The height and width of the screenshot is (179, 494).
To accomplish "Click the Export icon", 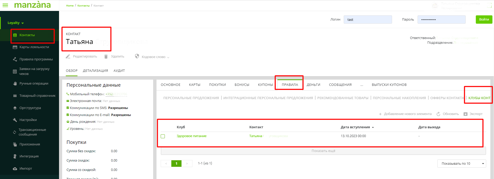I will click(x=466, y=114).
